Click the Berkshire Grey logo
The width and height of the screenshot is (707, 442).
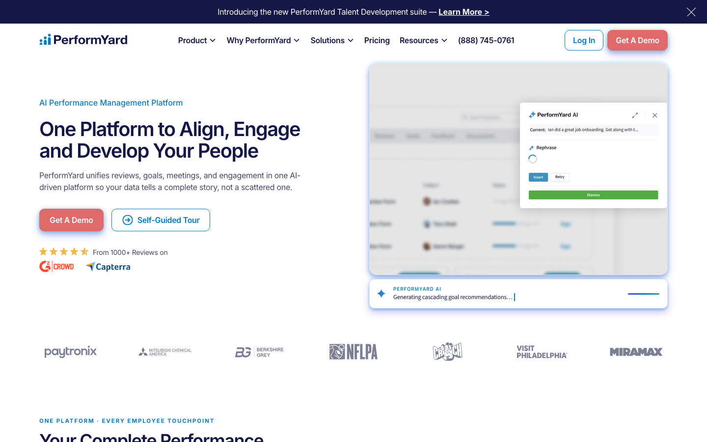tap(259, 352)
